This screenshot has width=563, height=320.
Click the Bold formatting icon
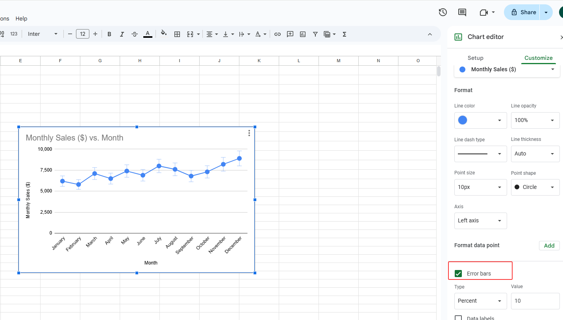[x=109, y=34]
